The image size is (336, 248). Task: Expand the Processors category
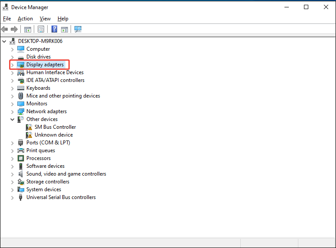click(x=13, y=159)
